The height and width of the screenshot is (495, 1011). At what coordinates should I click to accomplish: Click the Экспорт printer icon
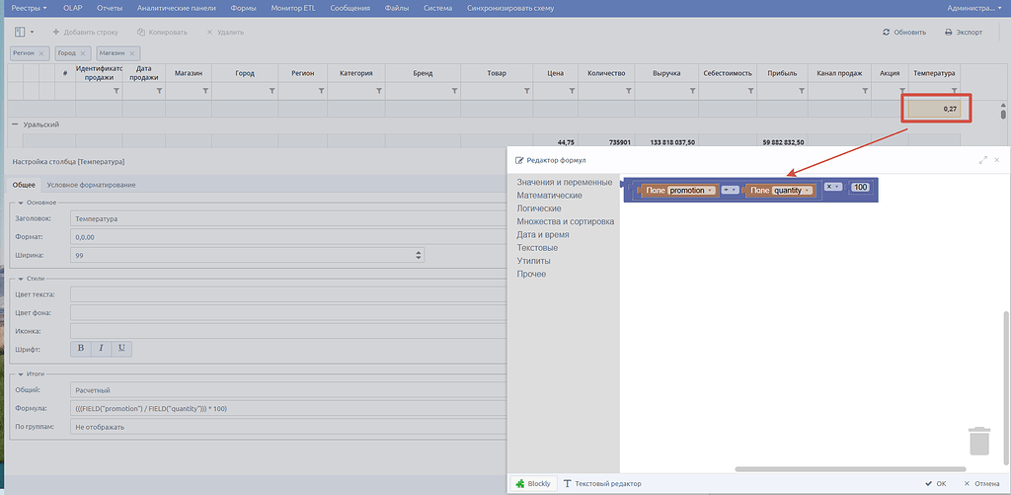[949, 33]
